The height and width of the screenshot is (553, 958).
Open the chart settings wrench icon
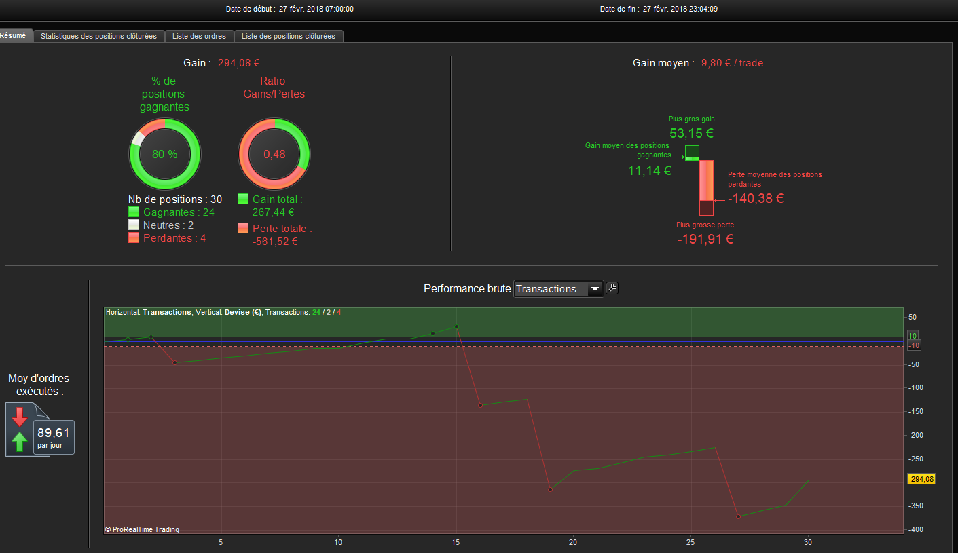(612, 288)
